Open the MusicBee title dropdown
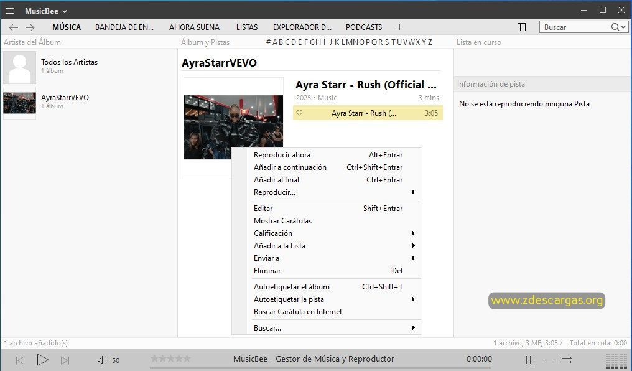The width and height of the screenshot is (632, 371). point(45,11)
